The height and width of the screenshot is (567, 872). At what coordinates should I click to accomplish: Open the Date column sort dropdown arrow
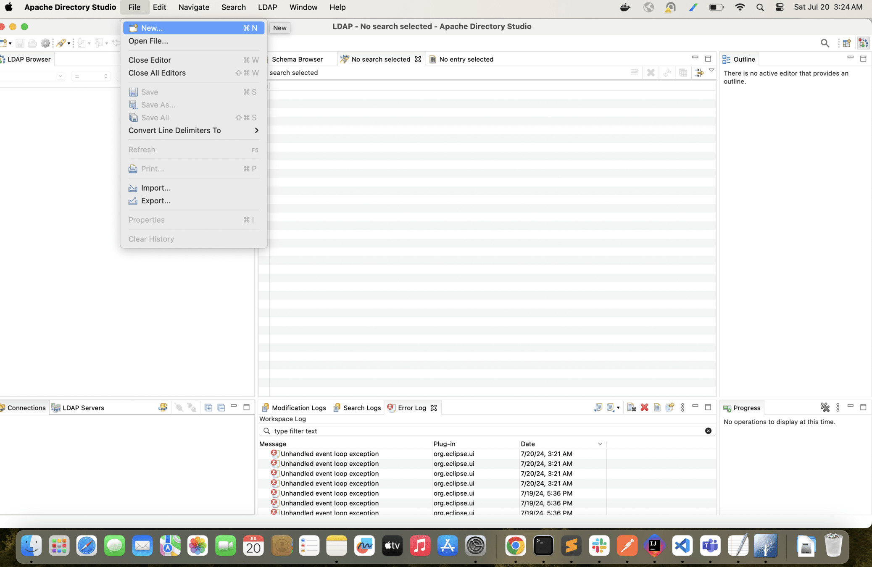coord(600,444)
